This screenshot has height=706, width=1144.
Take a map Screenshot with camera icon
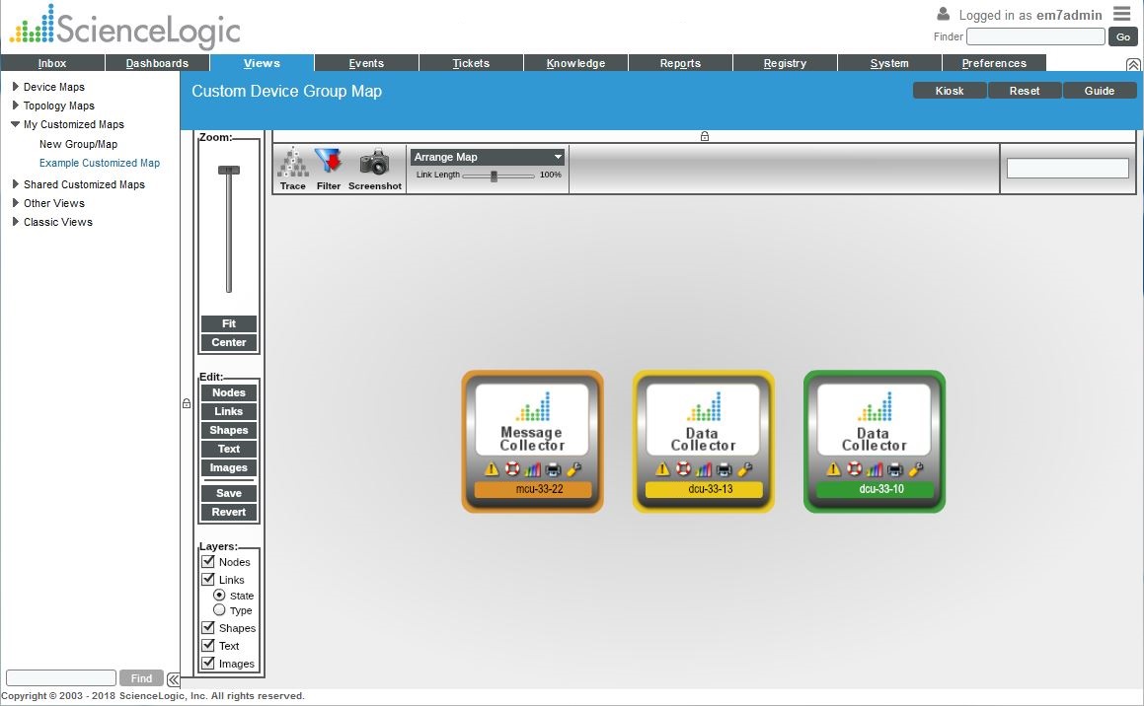374,163
